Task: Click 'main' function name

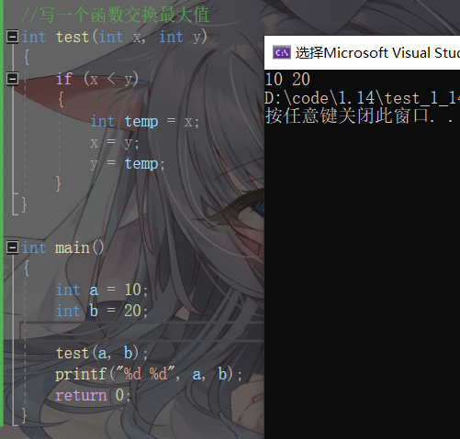Action: click(x=73, y=247)
